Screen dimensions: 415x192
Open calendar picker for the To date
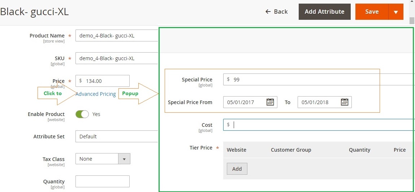coord(344,102)
